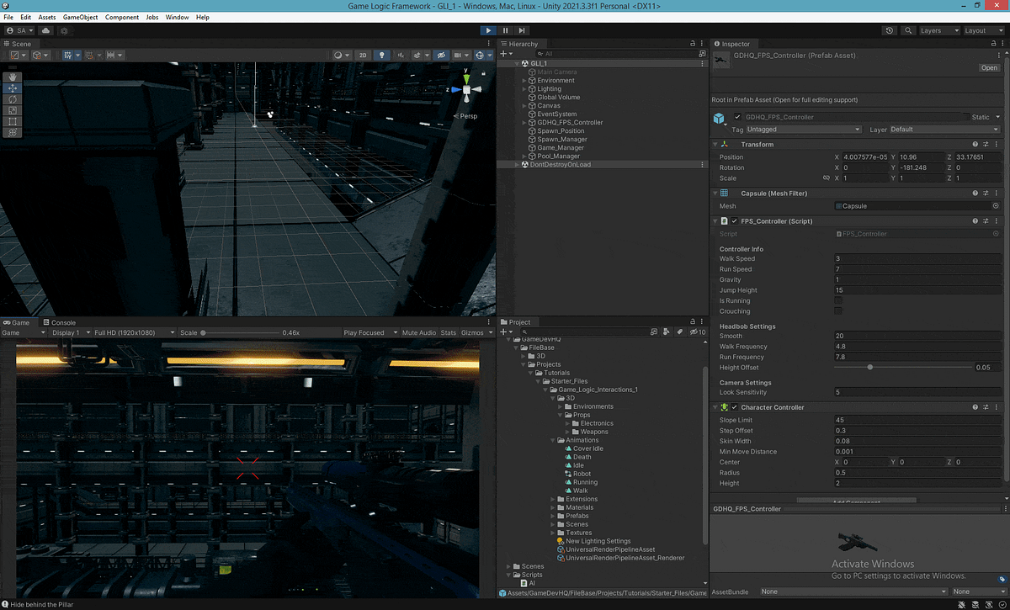1010x610 pixels.
Task: Open the GameObject menu
Action: click(80, 16)
